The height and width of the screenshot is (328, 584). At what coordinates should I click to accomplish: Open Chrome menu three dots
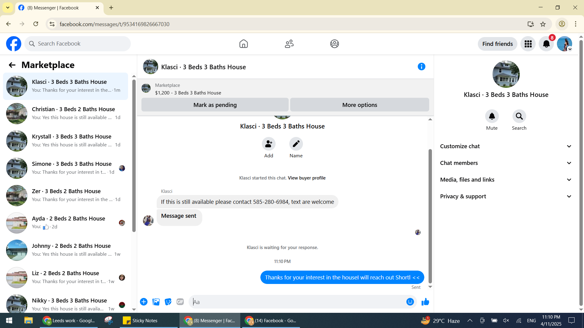575,24
